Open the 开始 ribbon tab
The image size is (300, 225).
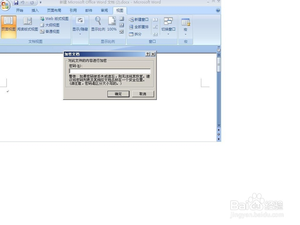pos(19,10)
